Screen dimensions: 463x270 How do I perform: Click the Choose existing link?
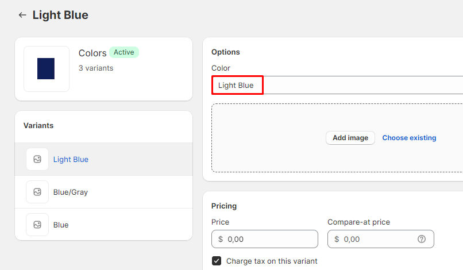[409, 138]
